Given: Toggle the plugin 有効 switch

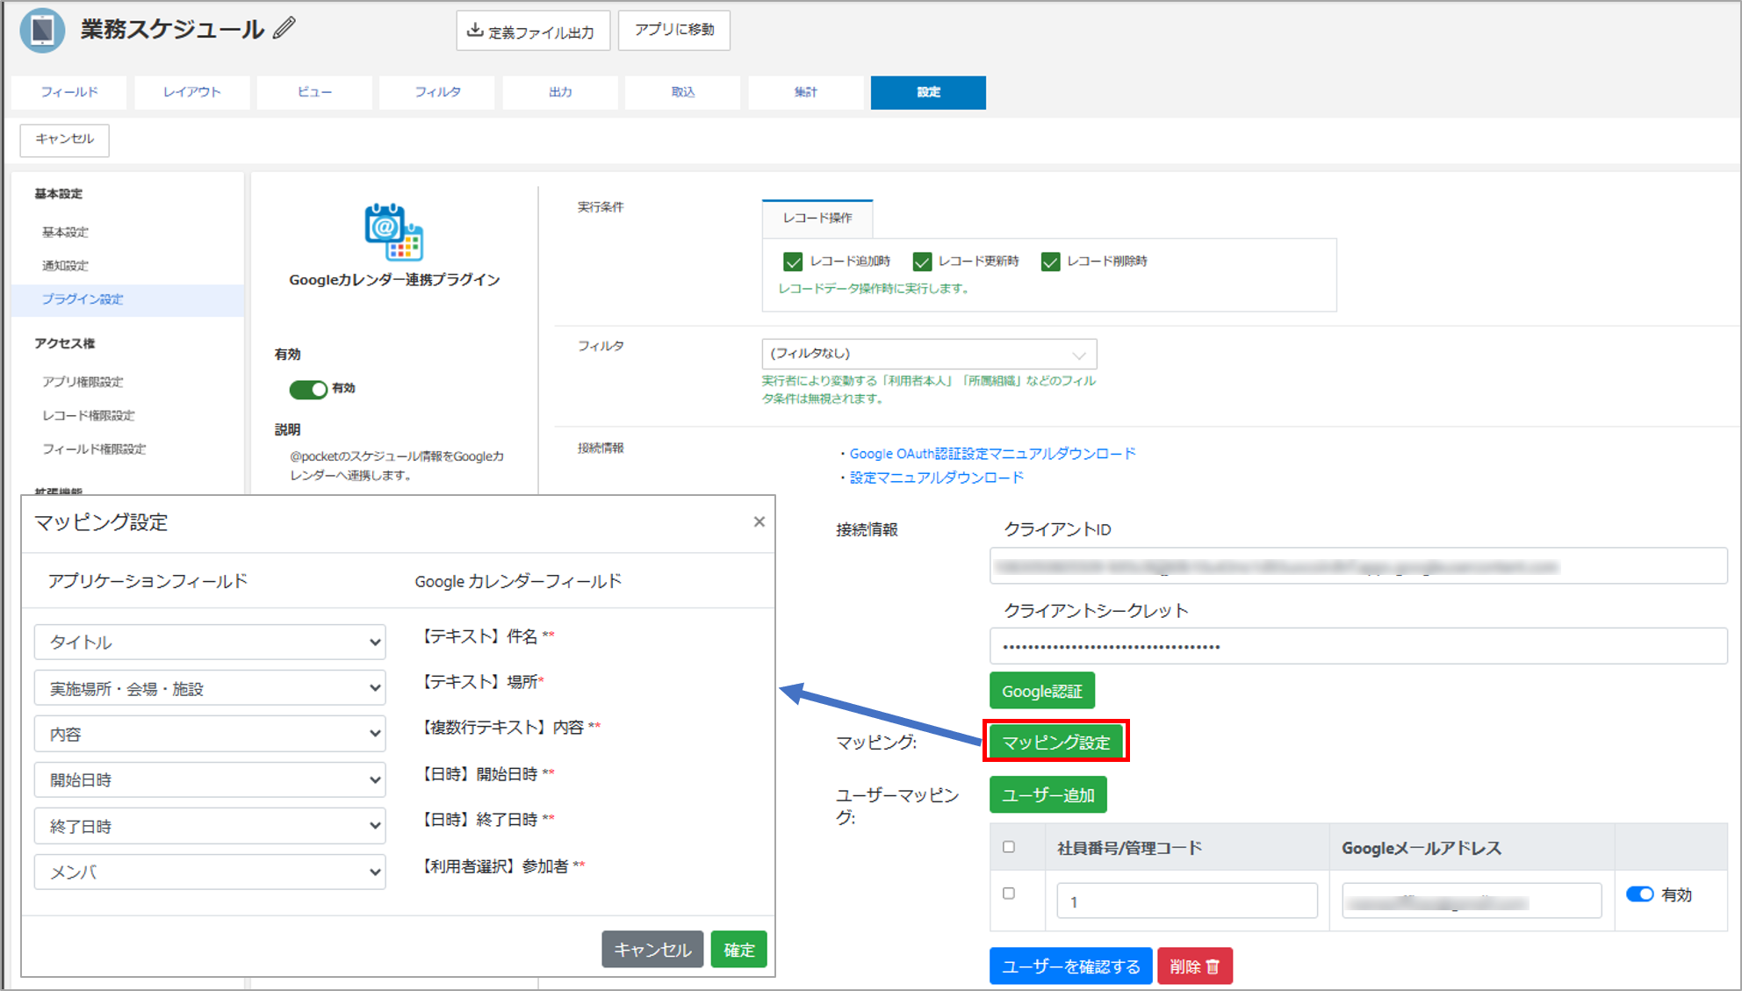Looking at the screenshot, I should (x=308, y=389).
